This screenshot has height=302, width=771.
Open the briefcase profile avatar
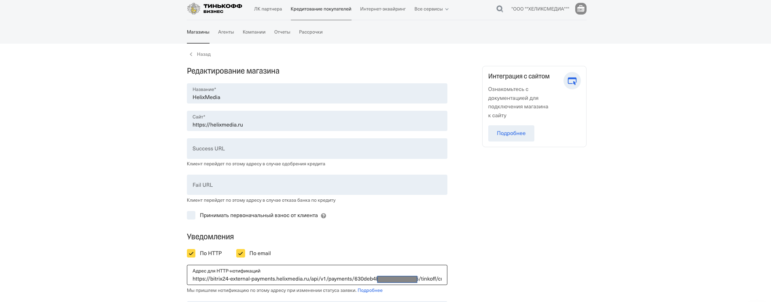pyautogui.click(x=580, y=8)
